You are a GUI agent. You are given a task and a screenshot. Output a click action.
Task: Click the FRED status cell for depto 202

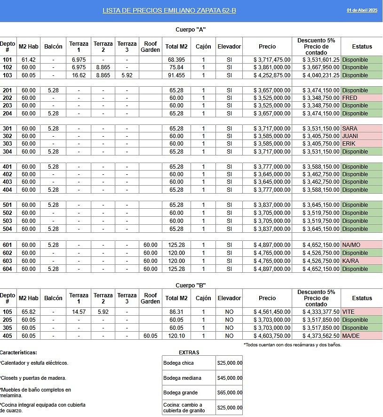(361, 98)
